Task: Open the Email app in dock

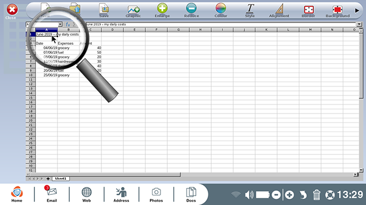Action: pyautogui.click(x=52, y=194)
